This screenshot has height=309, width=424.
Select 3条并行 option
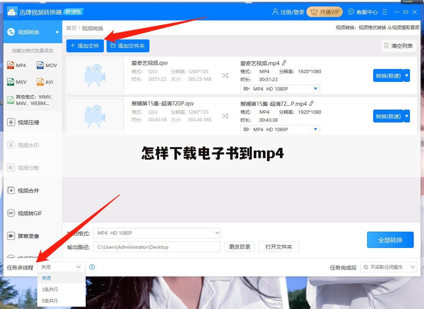[61, 289]
